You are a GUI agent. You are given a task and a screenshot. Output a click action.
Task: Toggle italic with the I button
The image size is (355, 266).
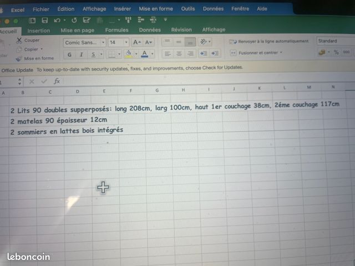[82, 54]
